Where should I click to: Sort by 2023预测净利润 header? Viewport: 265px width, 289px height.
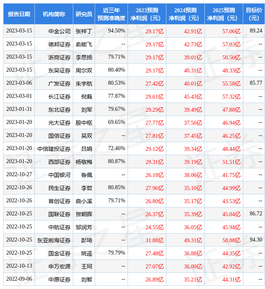point(147,14)
